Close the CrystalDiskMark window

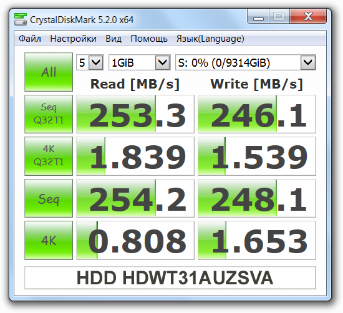pyautogui.click(x=308, y=16)
